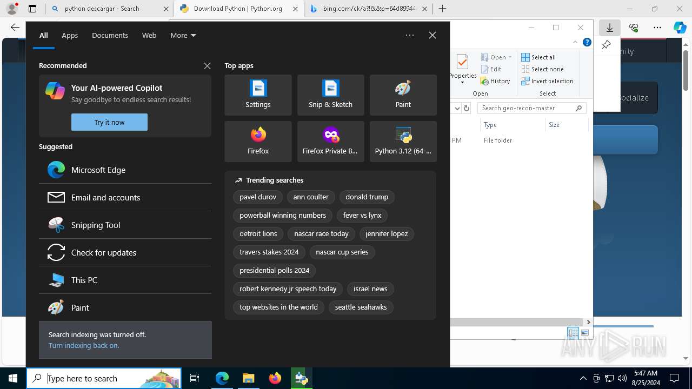Launch Snip & Sketch tile
This screenshot has height=389, width=692.
pyautogui.click(x=330, y=95)
